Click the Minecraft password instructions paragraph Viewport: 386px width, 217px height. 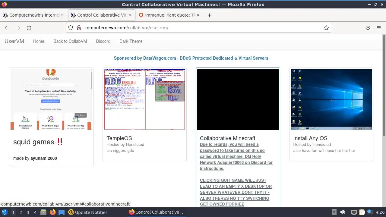pos(236,156)
